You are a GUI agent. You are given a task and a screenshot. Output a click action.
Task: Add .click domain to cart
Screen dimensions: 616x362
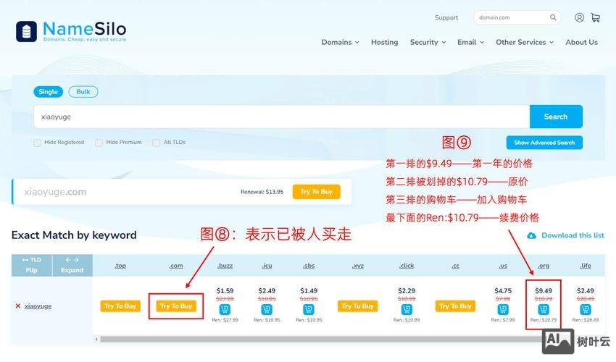coord(406,310)
